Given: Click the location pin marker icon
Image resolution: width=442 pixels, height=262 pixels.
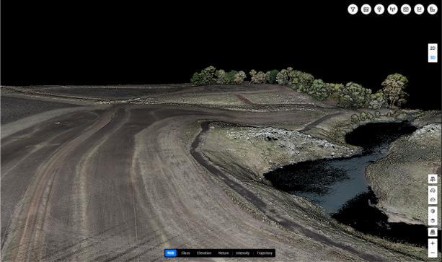Looking at the screenshot, I should pyautogui.click(x=379, y=9).
